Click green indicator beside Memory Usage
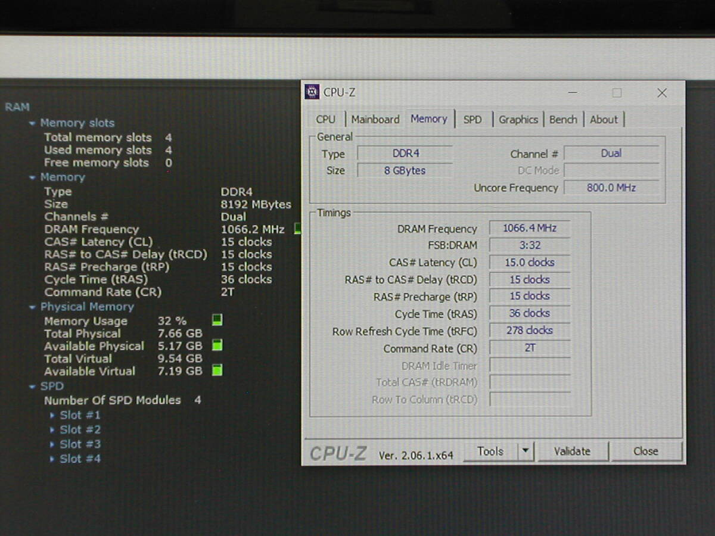This screenshot has width=715, height=536. (x=217, y=320)
